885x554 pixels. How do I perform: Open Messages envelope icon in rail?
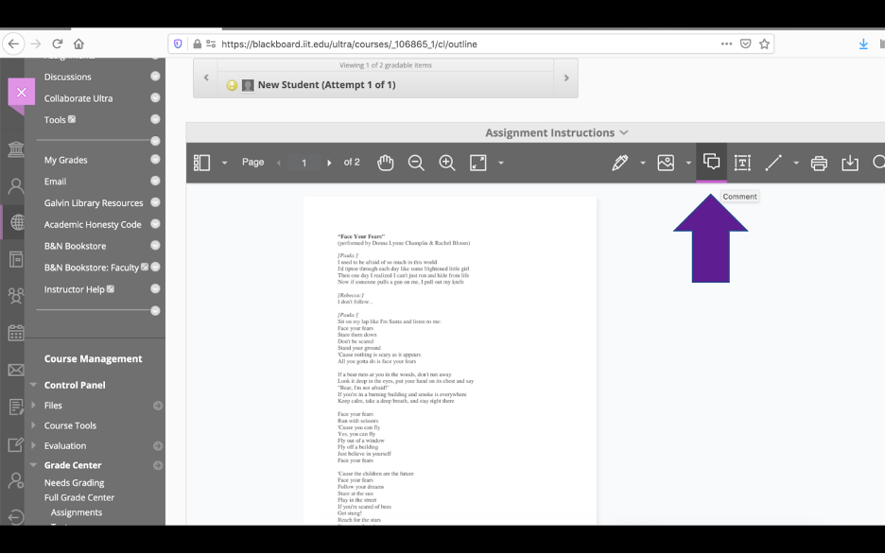pyautogui.click(x=16, y=370)
